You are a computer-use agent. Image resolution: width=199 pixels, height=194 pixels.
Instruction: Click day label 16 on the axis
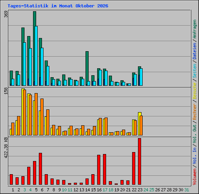[x=99, y=190]
